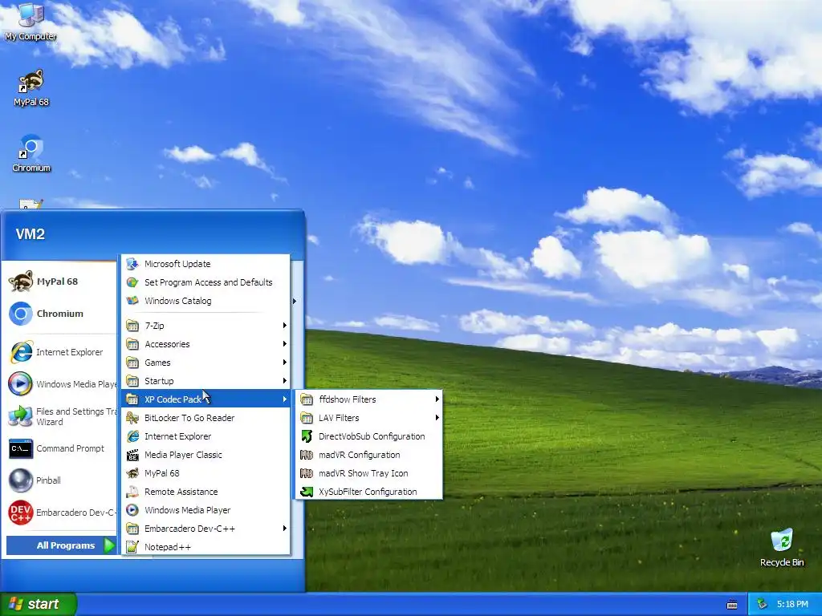Expand LAV Filters submenu arrow

(437, 417)
